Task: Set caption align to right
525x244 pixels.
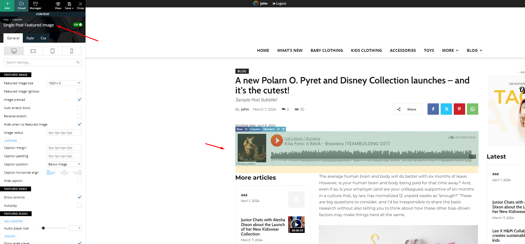Action: click(77, 173)
